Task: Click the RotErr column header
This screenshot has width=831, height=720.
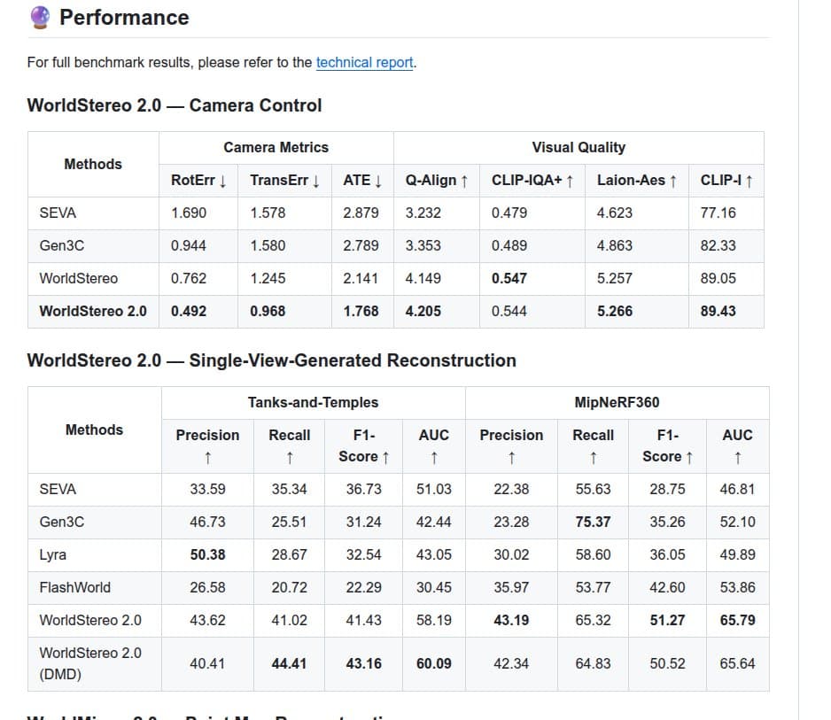Action: (198, 181)
